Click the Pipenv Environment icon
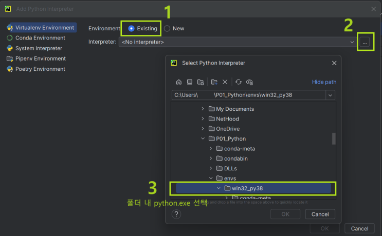Viewport: 382px width, 236px height. (10, 58)
